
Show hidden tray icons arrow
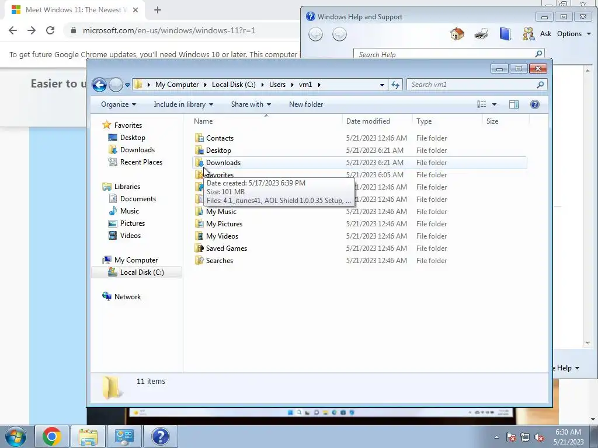pos(496,437)
